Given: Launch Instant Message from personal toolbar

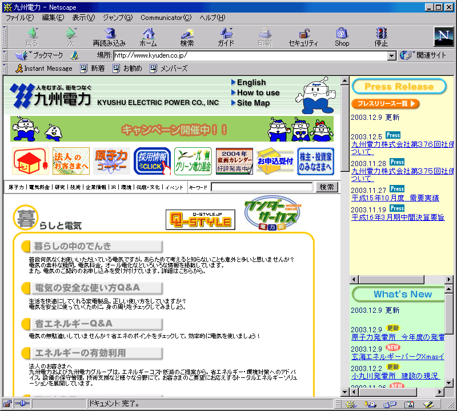Looking at the screenshot, I should 44,68.
